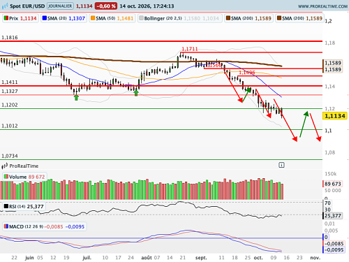This screenshot has height=262, width=349.
Task: Click the sept. label on date axis
Action: (x=201, y=258)
